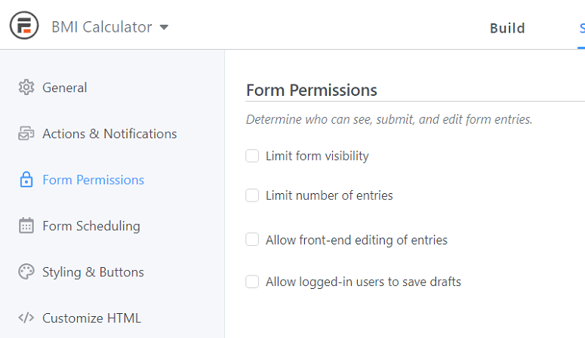Open the General settings section
The image size is (585, 338).
click(x=65, y=88)
